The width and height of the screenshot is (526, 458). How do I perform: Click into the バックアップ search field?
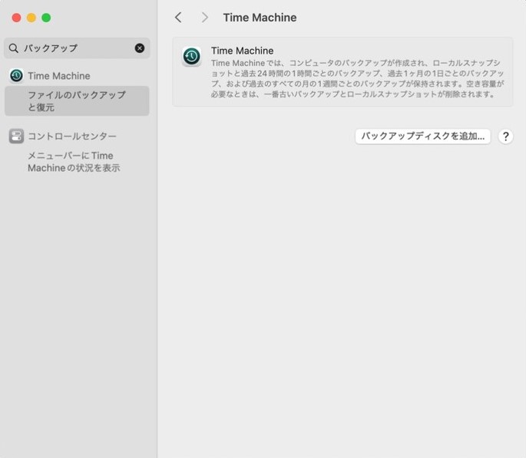coord(77,48)
